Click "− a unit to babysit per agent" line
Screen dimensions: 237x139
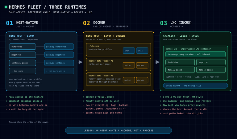point(25,109)
